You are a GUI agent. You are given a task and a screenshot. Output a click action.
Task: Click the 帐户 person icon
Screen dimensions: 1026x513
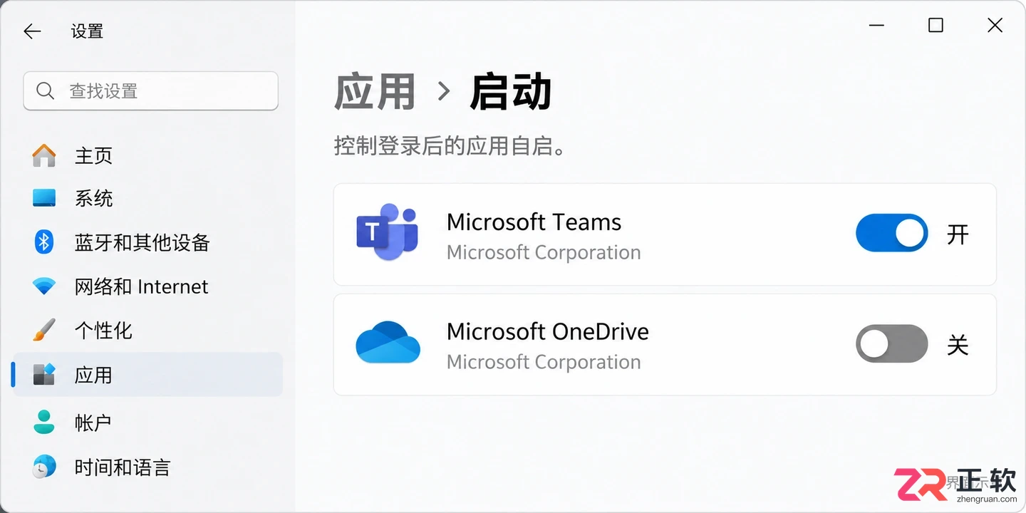(44, 422)
